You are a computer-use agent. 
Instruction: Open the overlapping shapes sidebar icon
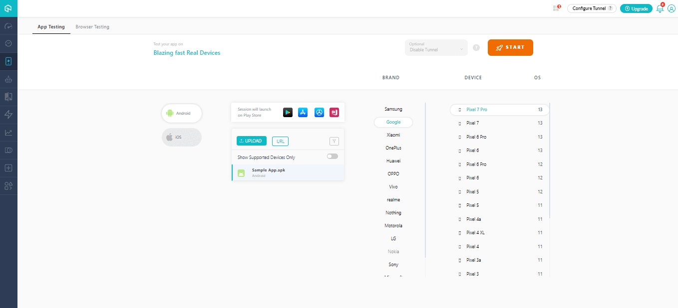pos(8,150)
